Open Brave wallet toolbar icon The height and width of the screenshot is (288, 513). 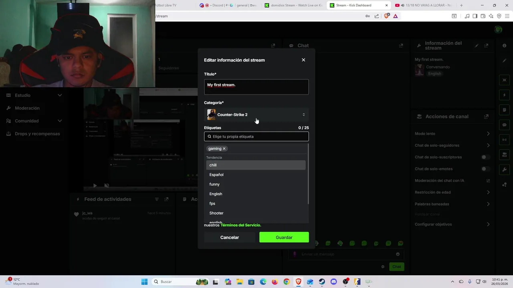click(483, 16)
